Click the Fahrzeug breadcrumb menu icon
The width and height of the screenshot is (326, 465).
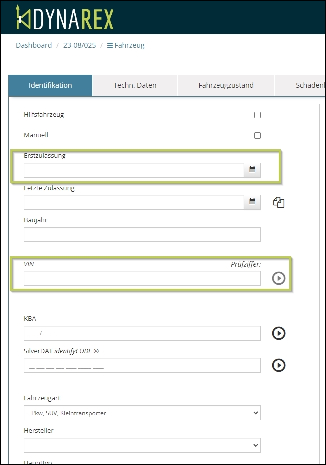110,45
